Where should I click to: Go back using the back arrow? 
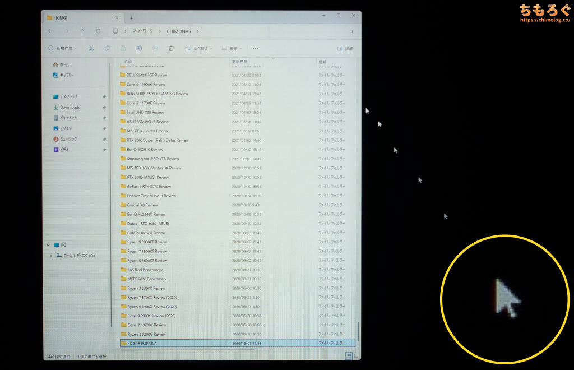[x=50, y=31]
